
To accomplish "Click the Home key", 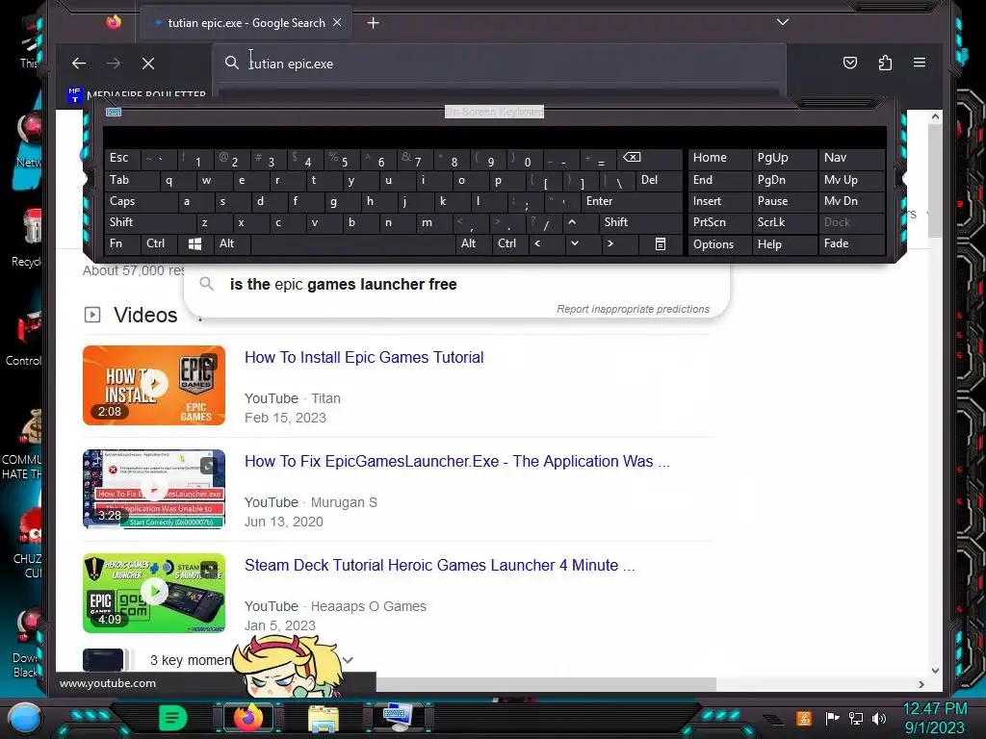I will pyautogui.click(x=719, y=158).
